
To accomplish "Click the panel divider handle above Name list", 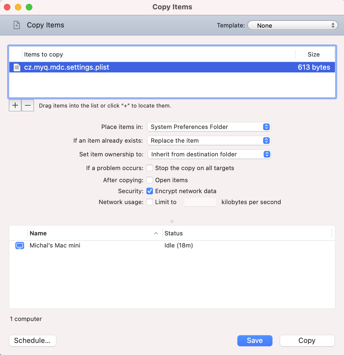I will 172,221.
